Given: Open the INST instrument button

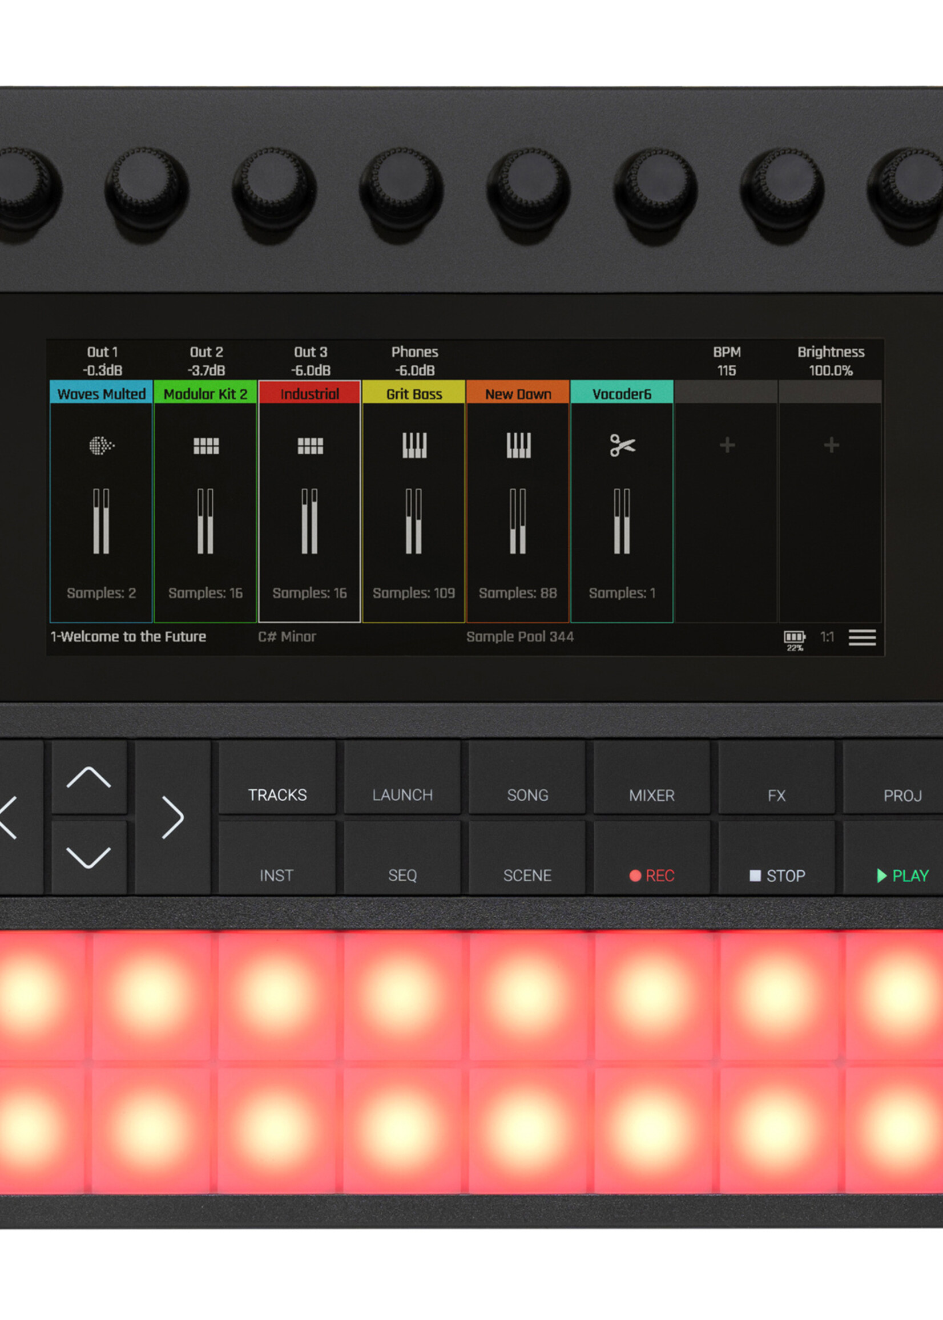Looking at the screenshot, I should (277, 857).
